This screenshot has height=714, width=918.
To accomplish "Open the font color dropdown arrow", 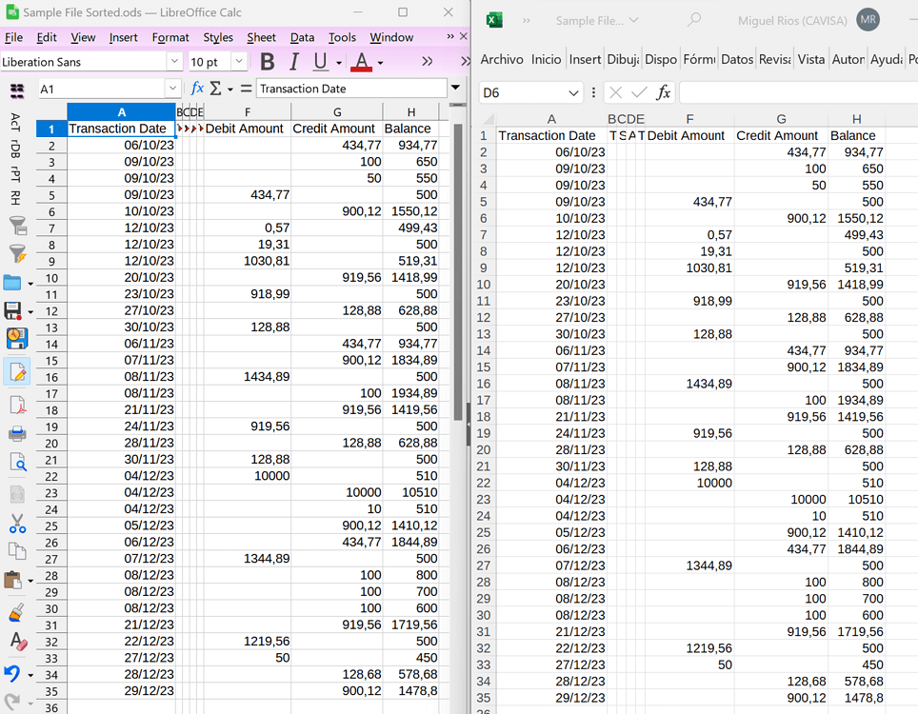I will pos(381,63).
